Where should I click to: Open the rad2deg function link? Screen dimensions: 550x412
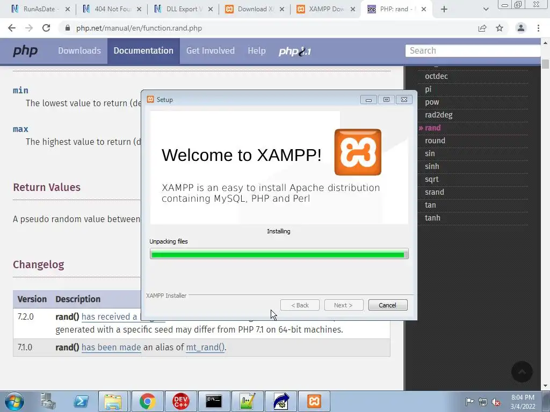click(438, 115)
